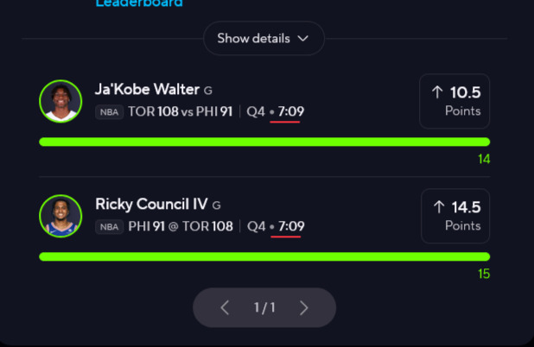Click the 14.5 Points projection box
Screen dimensions: 534x347
[455, 216]
